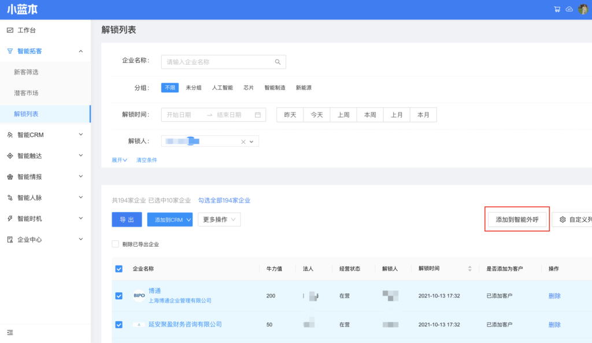This screenshot has width=592, height=343.
Task: Uncheck the 博通 company row checkbox
Action: 119,296
